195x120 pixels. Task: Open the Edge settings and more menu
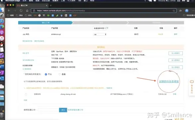click(193, 11)
